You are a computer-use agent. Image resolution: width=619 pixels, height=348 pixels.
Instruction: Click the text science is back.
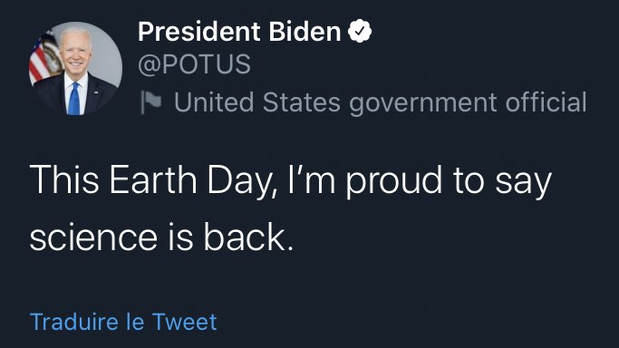162,237
